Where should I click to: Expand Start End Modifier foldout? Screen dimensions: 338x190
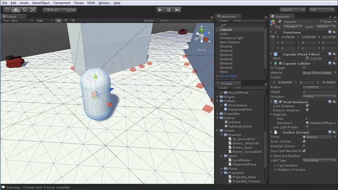(x=272, y=156)
